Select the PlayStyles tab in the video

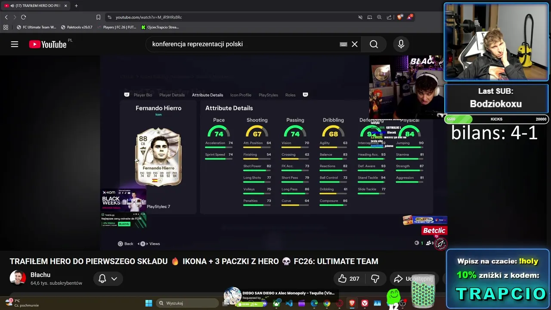pyautogui.click(x=268, y=95)
